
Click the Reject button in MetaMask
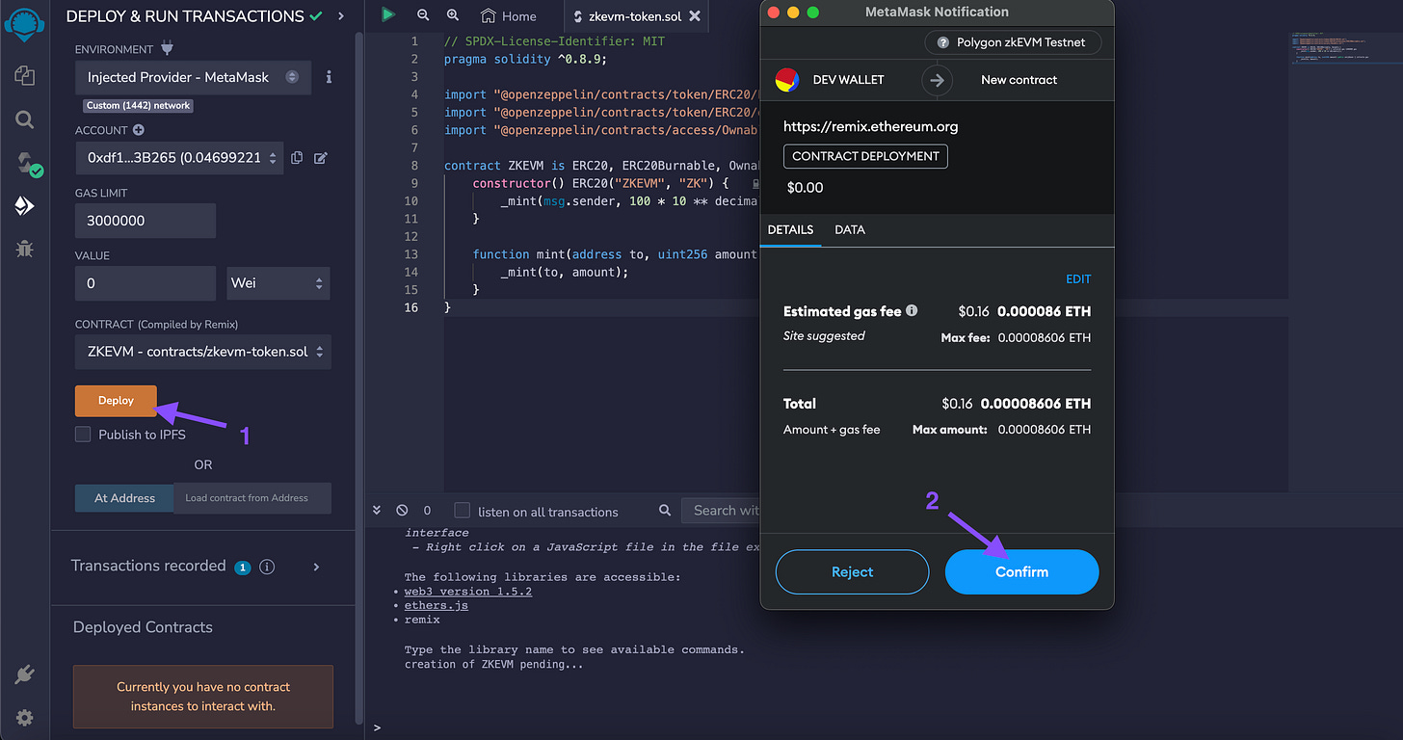pyautogui.click(x=852, y=572)
